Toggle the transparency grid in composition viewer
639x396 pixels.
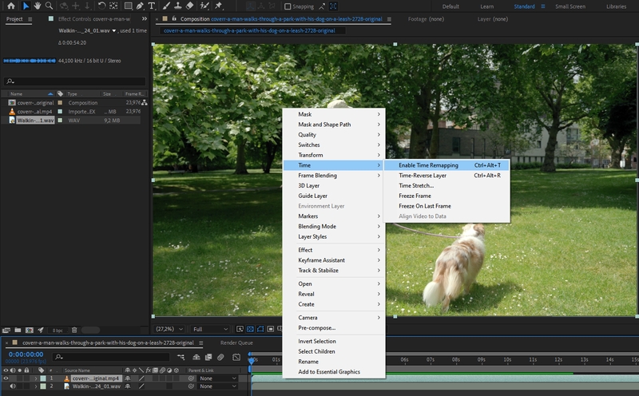pos(250,329)
